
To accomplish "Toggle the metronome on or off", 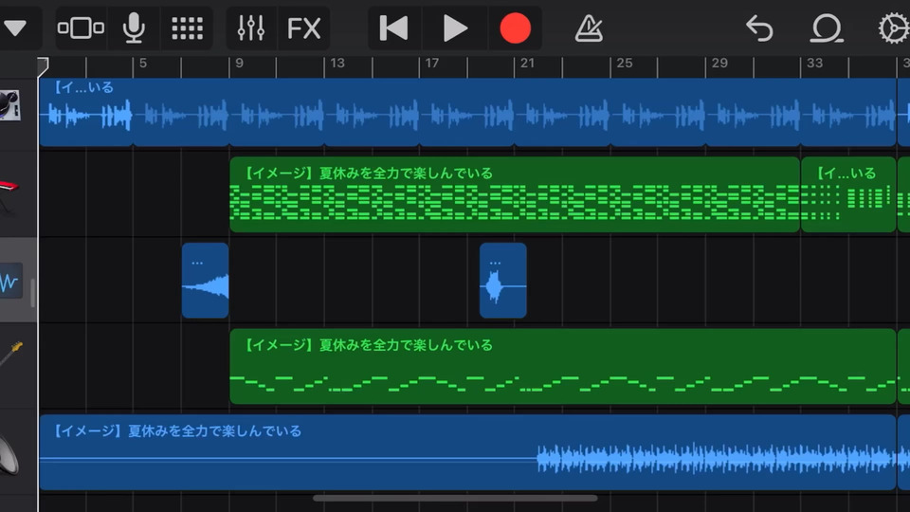I will pyautogui.click(x=589, y=27).
